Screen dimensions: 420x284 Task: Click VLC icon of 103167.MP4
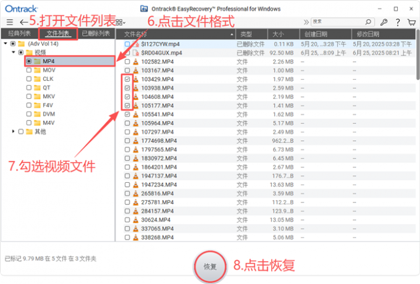[x=136, y=70]
